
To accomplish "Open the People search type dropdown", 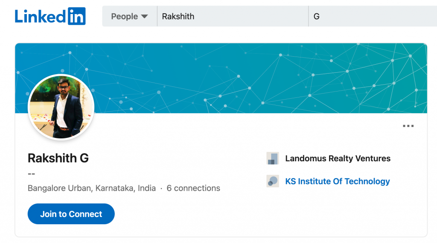I will coord(129,17).
